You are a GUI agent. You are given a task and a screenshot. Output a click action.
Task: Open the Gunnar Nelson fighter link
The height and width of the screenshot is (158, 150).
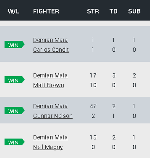(53, 116)
